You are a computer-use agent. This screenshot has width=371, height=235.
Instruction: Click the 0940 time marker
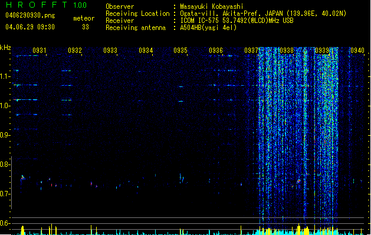click(x=357, y=50)
